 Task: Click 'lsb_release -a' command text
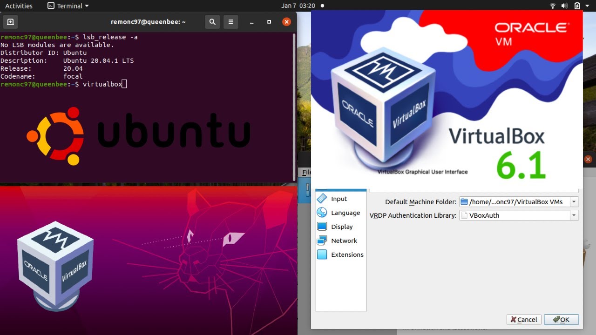click(x=110, y=37)
